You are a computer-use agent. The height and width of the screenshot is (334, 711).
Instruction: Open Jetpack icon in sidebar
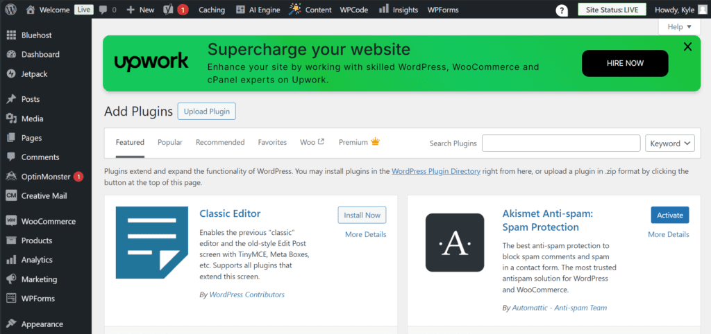coord(11,73)
